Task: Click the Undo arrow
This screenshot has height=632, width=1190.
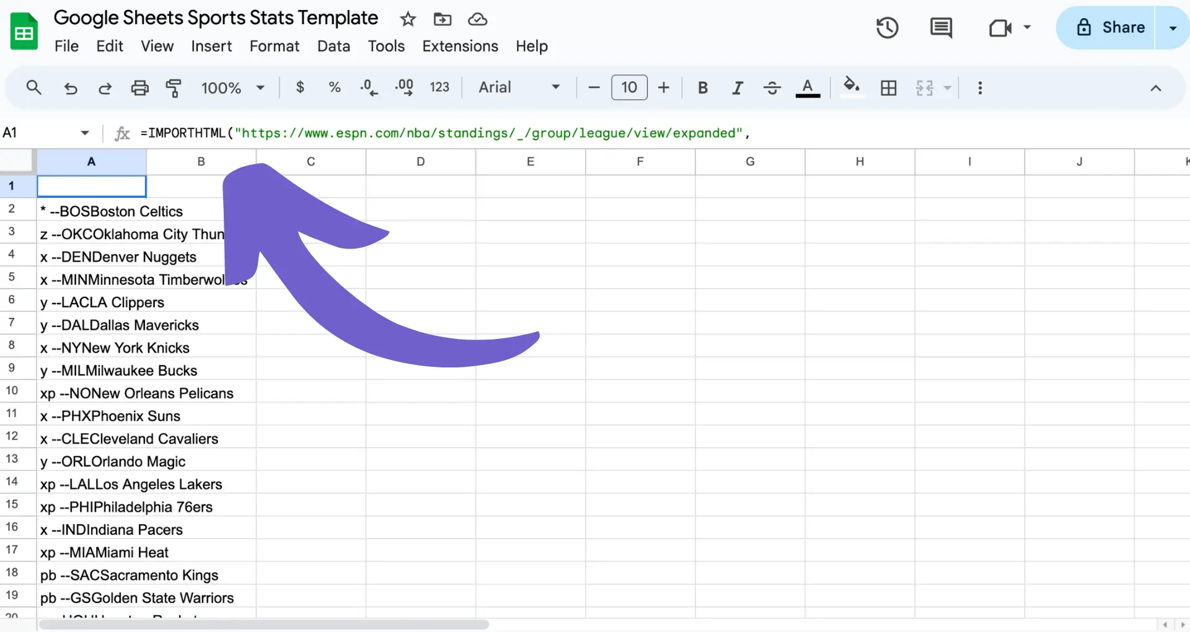Action: coord(71,88)
